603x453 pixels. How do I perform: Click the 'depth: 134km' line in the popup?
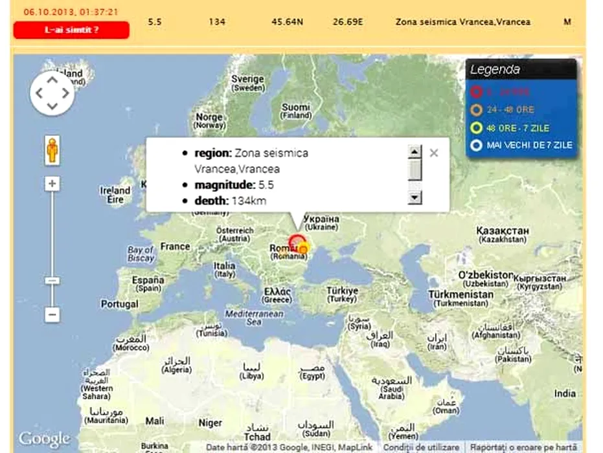(231, 201)
